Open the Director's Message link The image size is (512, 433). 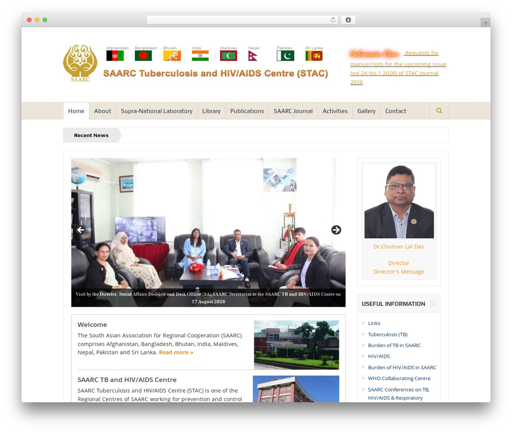(398, 272)
